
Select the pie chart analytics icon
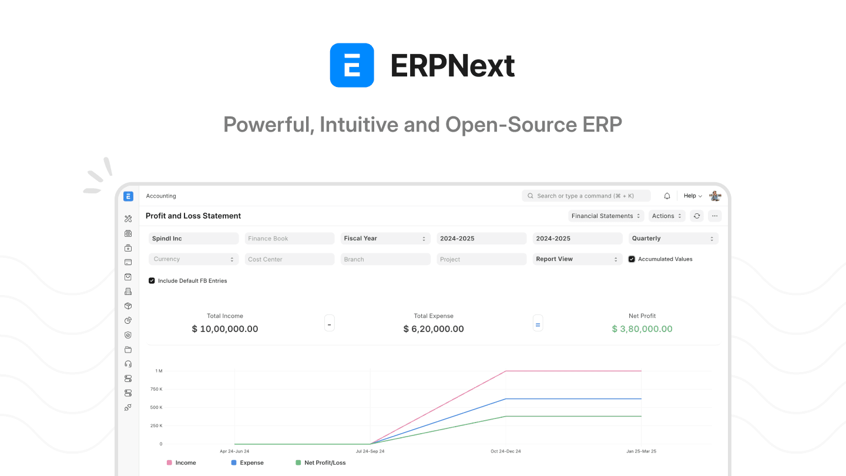pos(128,320)
